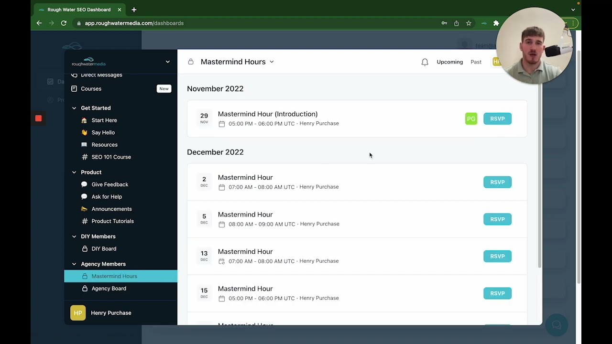Image resolution: width=612 pixels, height=344 pixels.
Task: Collapse the Get Started section
Action: point(74,108)
